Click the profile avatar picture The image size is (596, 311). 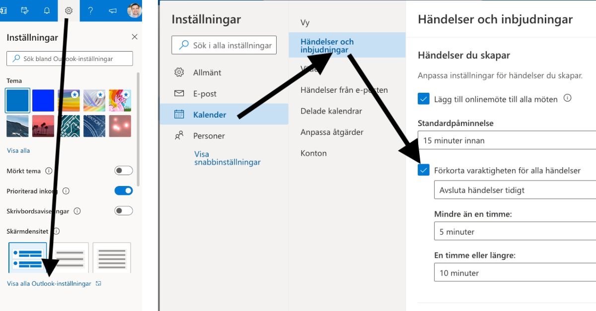134,10
